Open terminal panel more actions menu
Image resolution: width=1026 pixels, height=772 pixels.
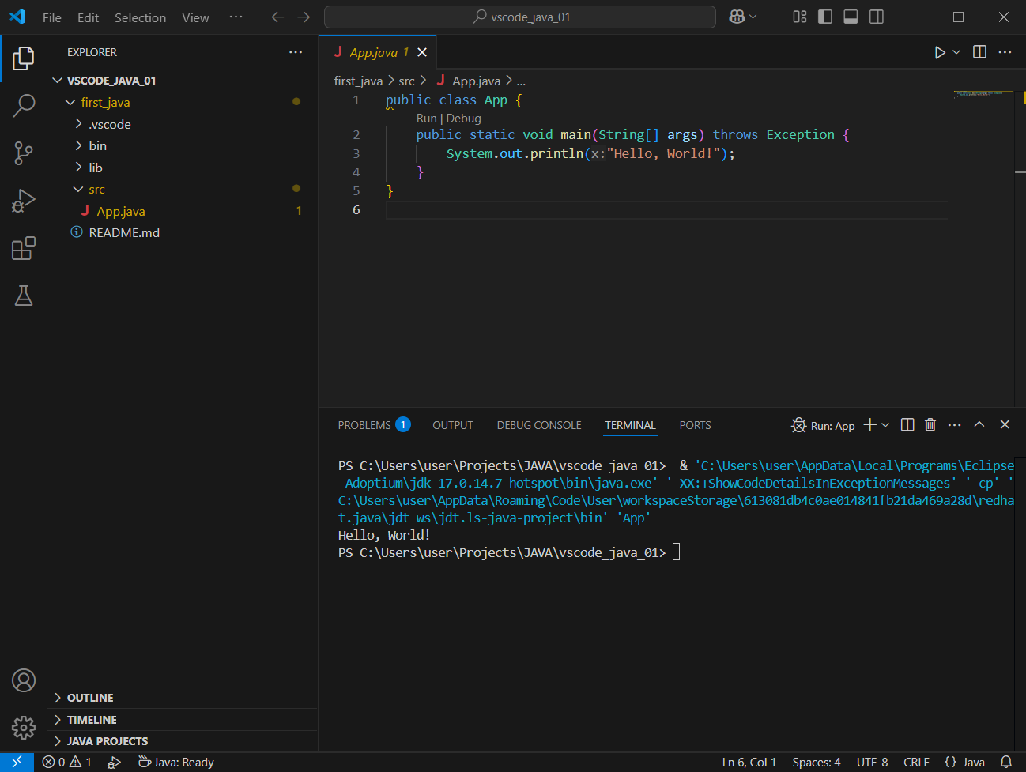[955, 425]
